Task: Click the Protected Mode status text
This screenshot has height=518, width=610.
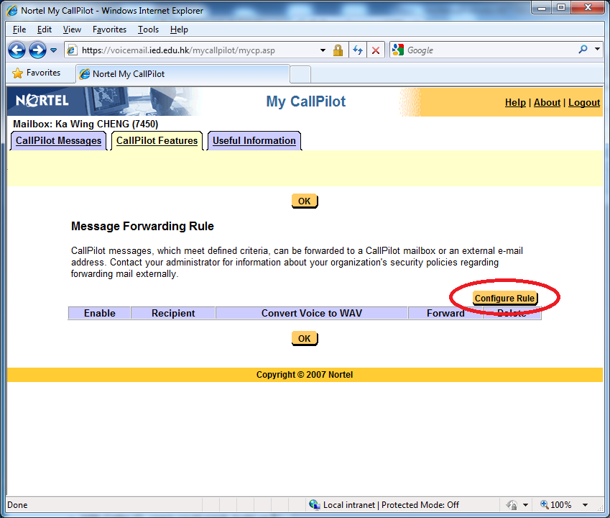Action: click(x=420, y=505)
